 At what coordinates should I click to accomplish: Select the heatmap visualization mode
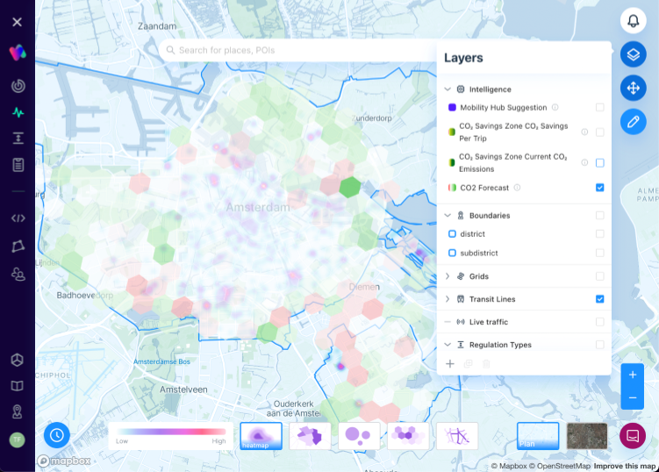pos(261,435)
